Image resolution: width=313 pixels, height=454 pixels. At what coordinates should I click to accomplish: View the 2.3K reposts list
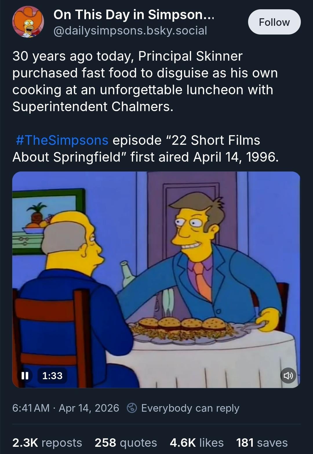click(x=47, y=443)
